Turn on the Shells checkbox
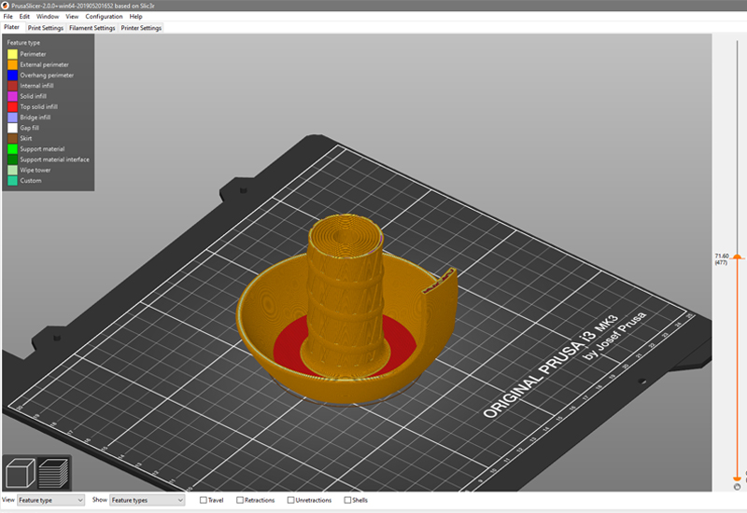This screenshot has width=747, height=513. coord(347,501)
